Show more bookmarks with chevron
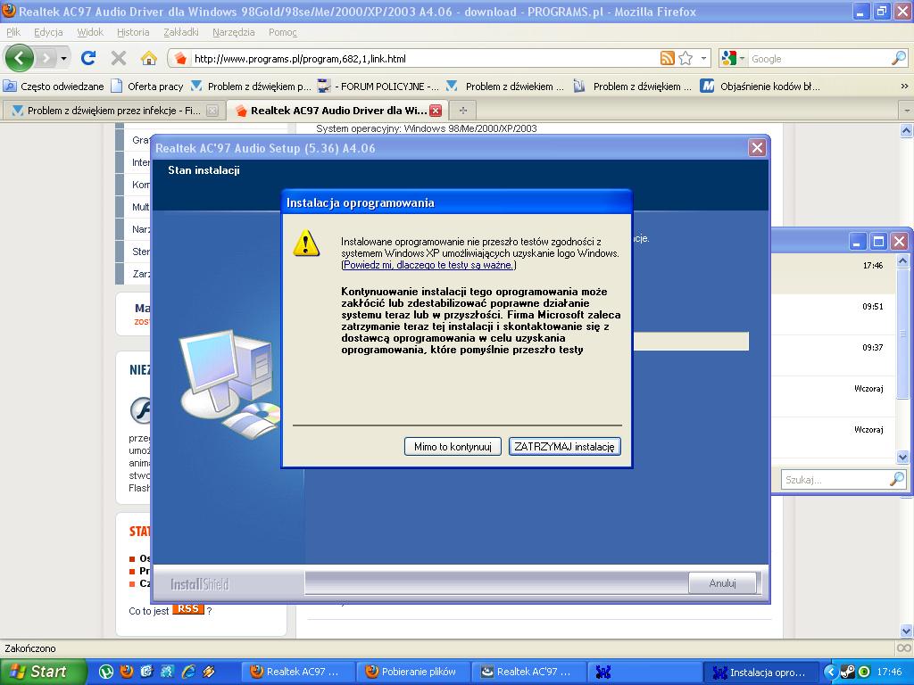 pos(904,87)
